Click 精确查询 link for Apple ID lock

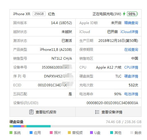coord(131,23)
